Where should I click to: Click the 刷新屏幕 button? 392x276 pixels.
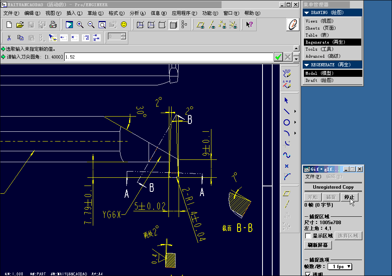click(x=318, y=245)
